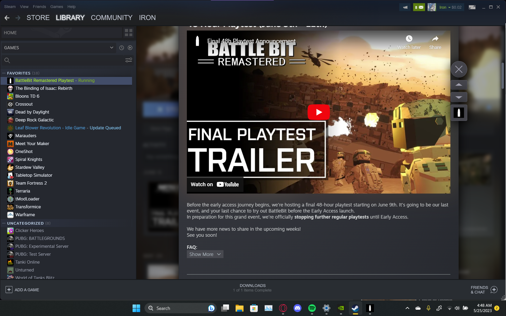Open the announcements megaphone icon
Viewport: 506px width, 316px height.
click(x=405, y=7)
